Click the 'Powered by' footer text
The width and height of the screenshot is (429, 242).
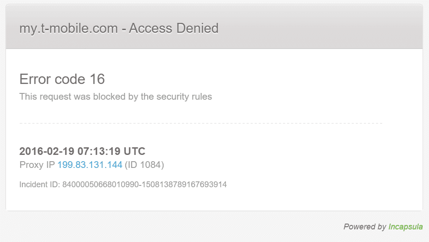click(x=364, y=227)
